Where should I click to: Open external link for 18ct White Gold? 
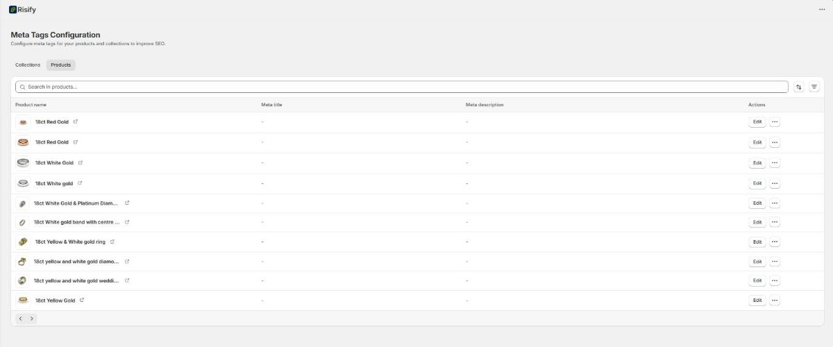pos(81,162)
